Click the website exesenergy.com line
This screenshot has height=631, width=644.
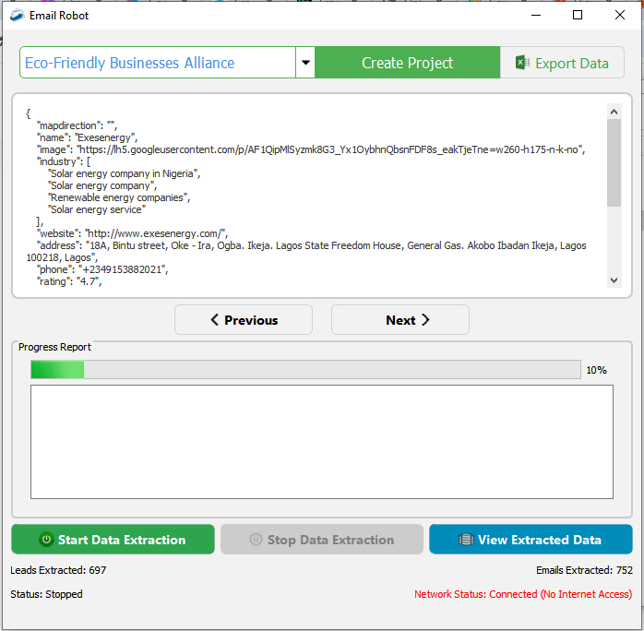pos(132,233)
